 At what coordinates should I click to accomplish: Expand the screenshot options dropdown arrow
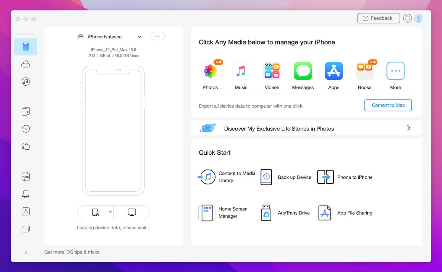[110, 212]
